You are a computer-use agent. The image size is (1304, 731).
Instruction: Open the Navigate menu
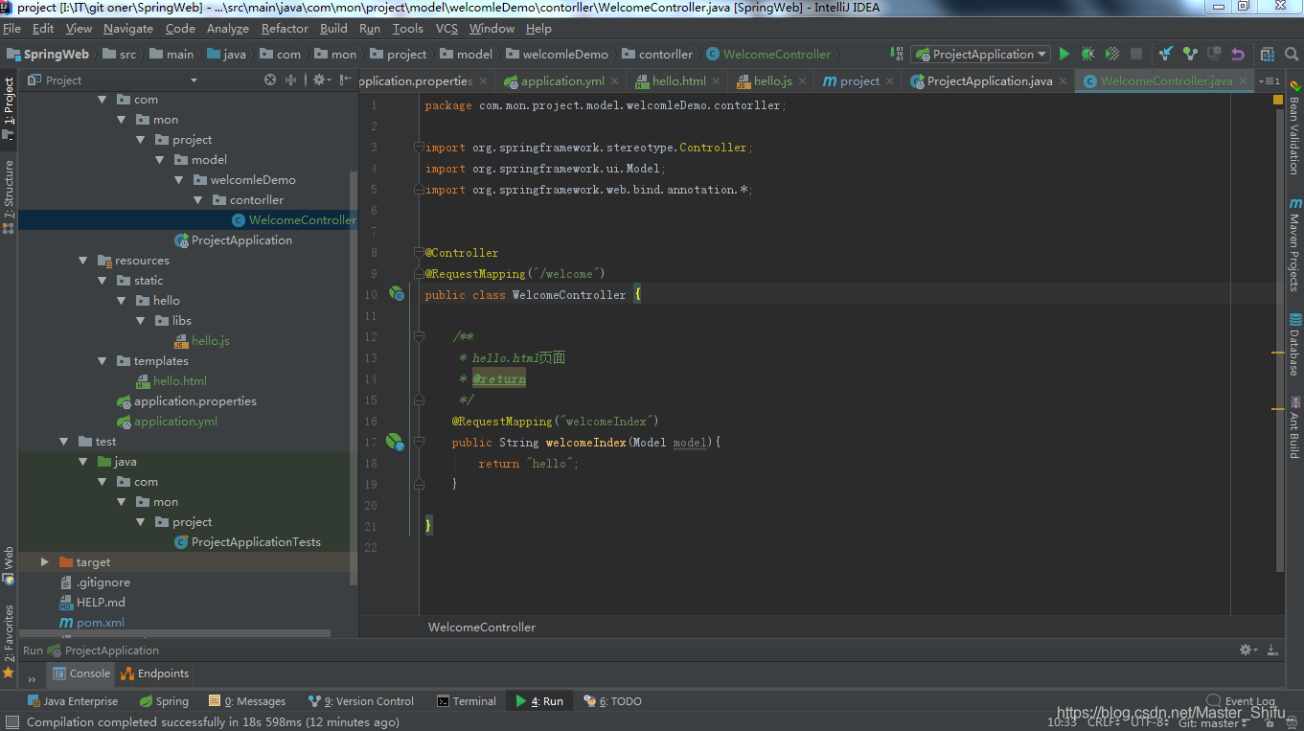[127, 29]
